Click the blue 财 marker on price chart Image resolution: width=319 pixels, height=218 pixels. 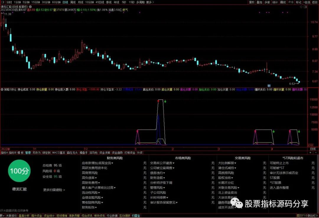point(269,86)
